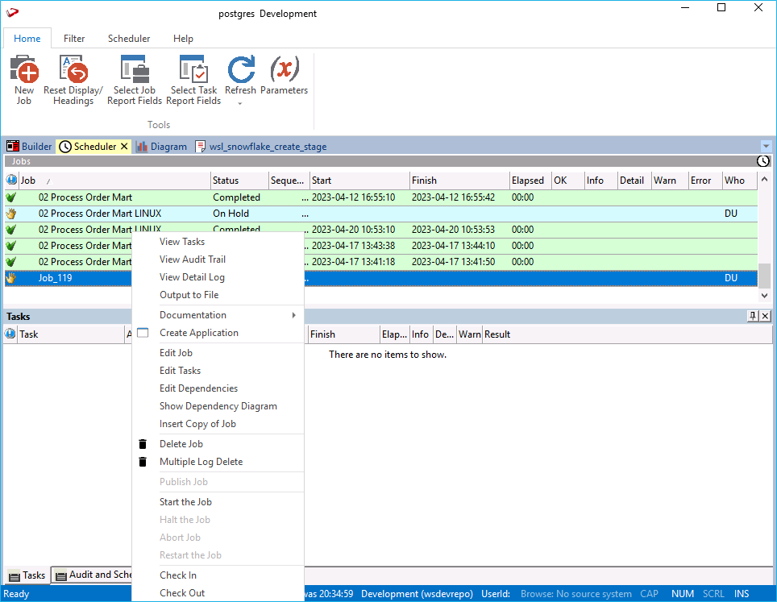Toggle the Create Application checkbox icon
Screen dimensions: 777x602
click(143, 333)
